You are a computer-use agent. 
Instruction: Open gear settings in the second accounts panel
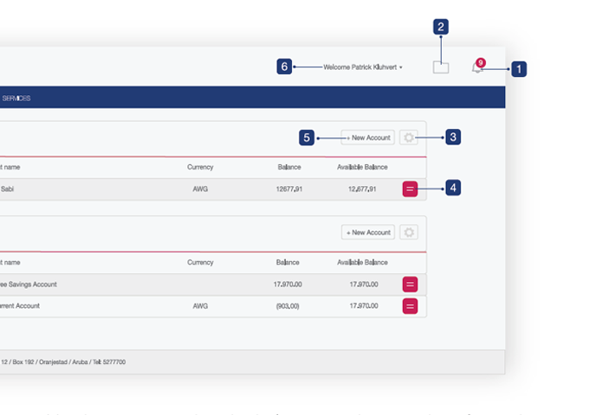[x=409, y=233]
